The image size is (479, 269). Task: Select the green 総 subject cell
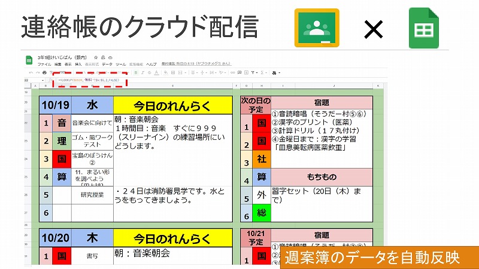[262, 213]
